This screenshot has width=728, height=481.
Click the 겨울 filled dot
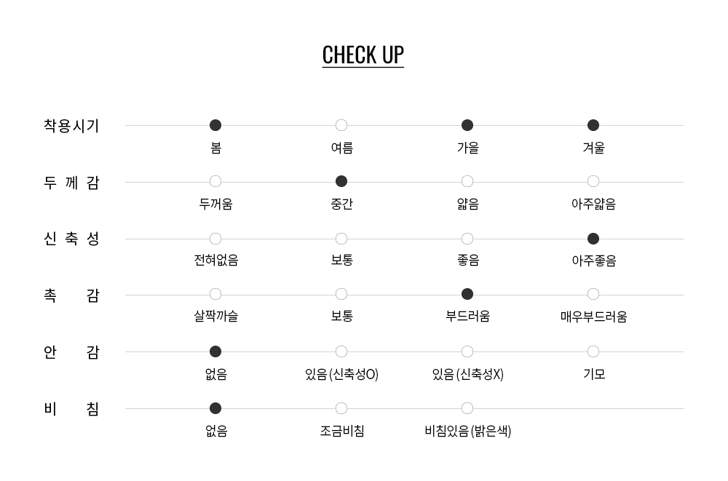pos(593,125)
